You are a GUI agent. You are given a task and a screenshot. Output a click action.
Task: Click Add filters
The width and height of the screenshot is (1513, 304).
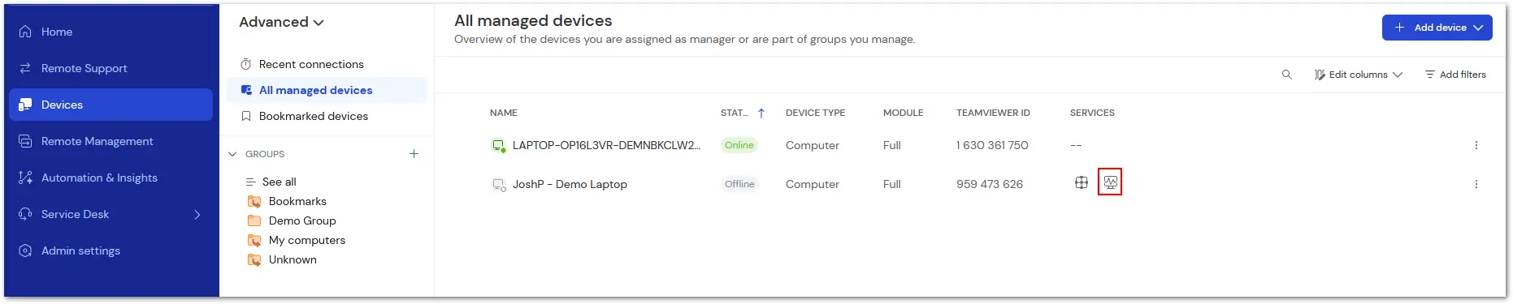pyautogui.click(x=1454, y=75)
